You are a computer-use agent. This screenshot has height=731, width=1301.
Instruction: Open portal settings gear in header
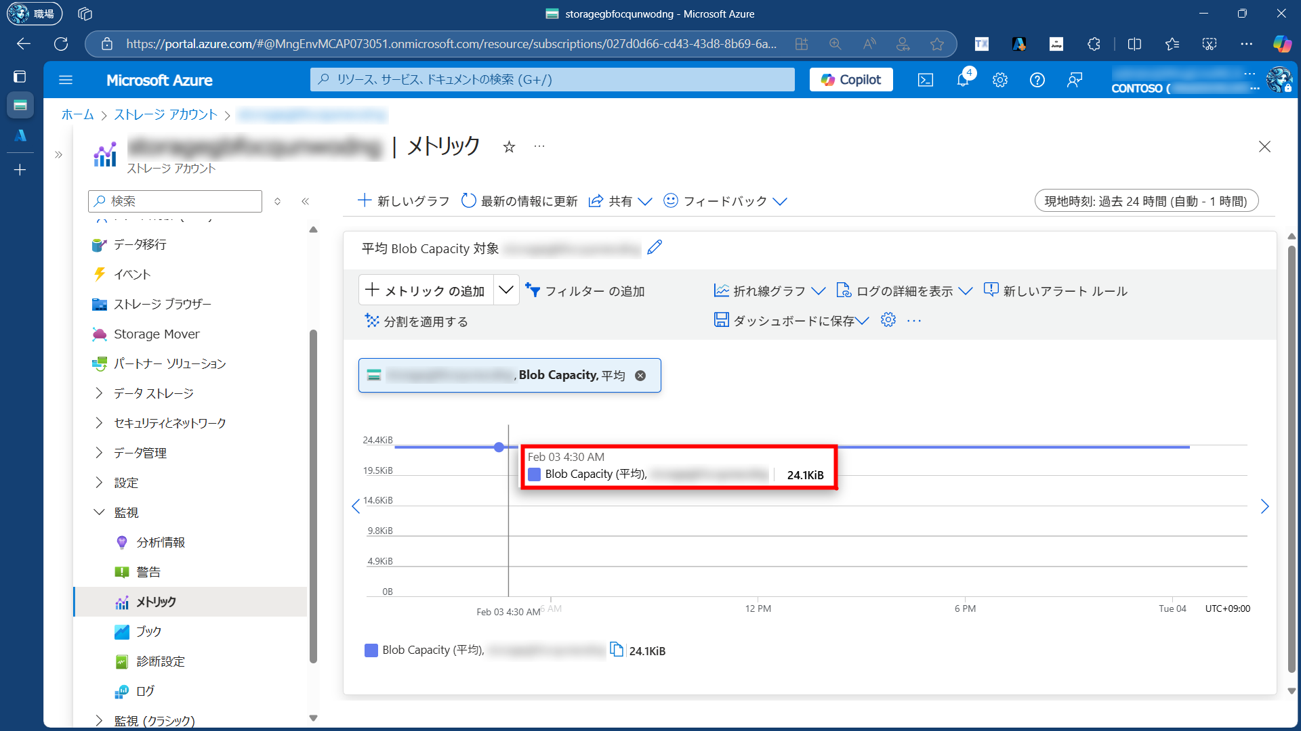click(x=1000, y=80)
